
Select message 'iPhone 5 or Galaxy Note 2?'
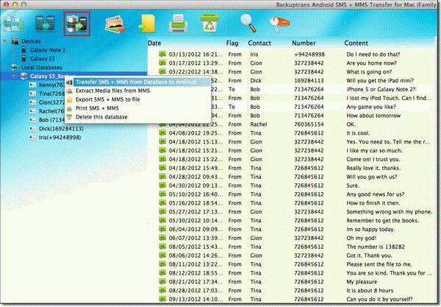pos(381,89)
